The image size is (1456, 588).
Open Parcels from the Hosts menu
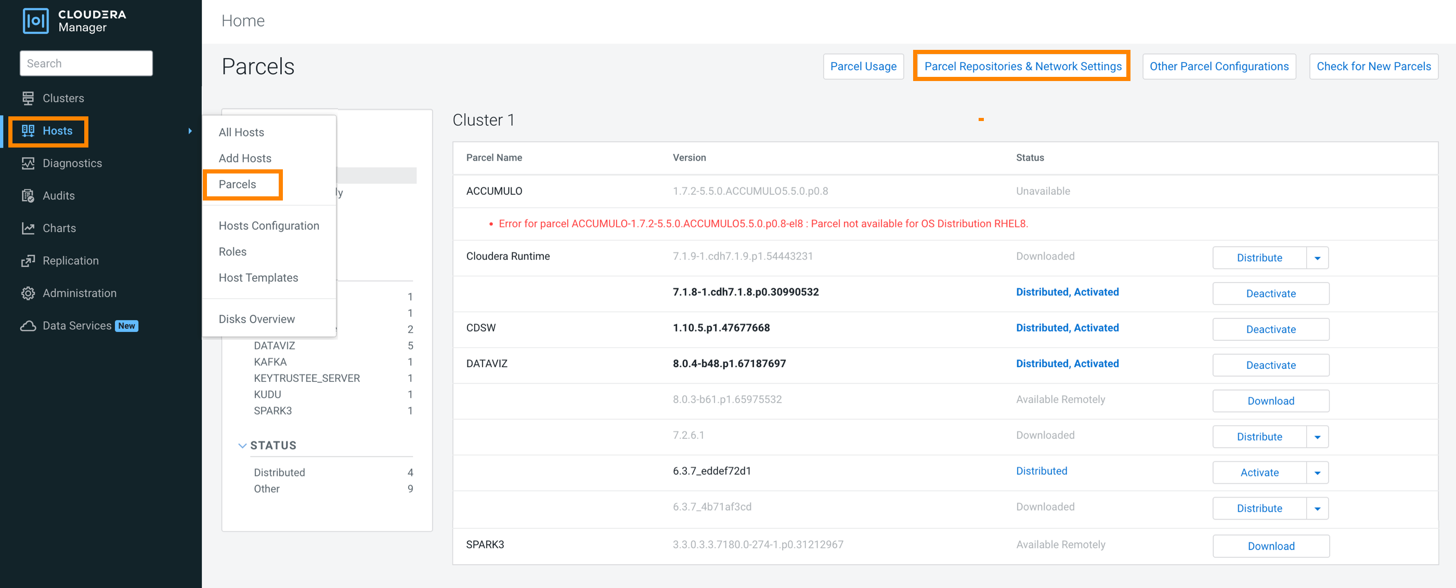(238, 184)
